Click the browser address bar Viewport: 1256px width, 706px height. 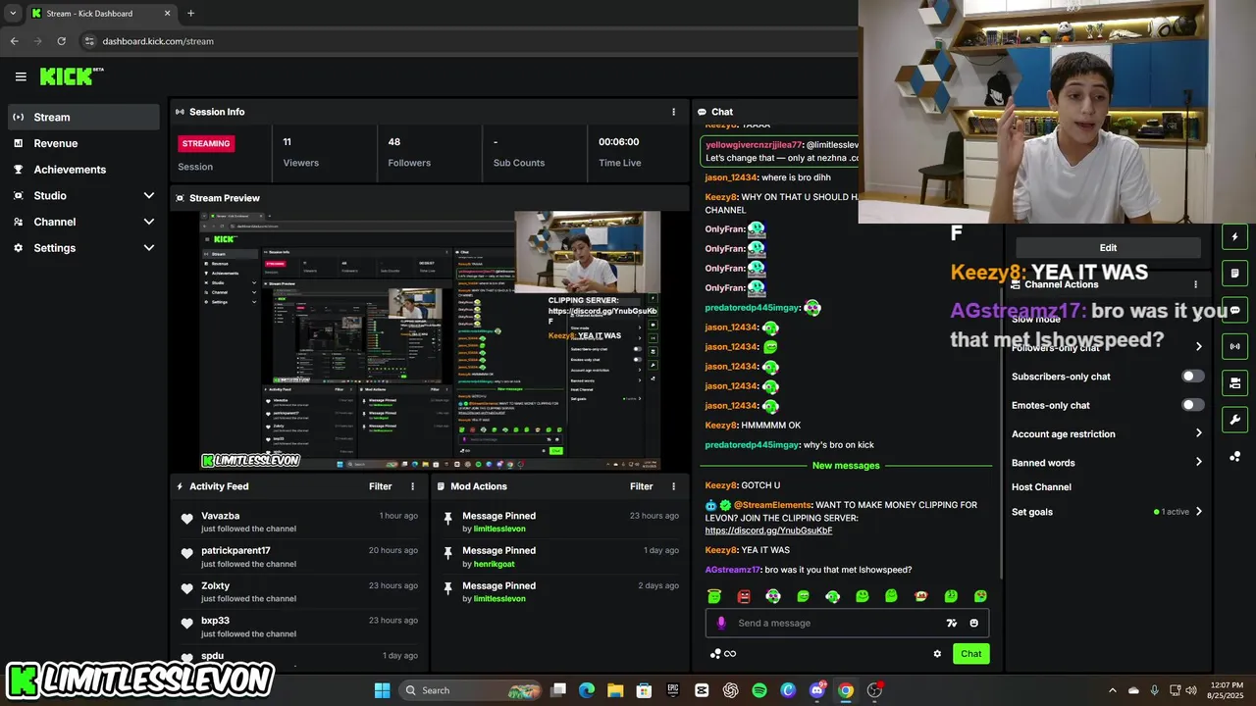click(461, 41)
